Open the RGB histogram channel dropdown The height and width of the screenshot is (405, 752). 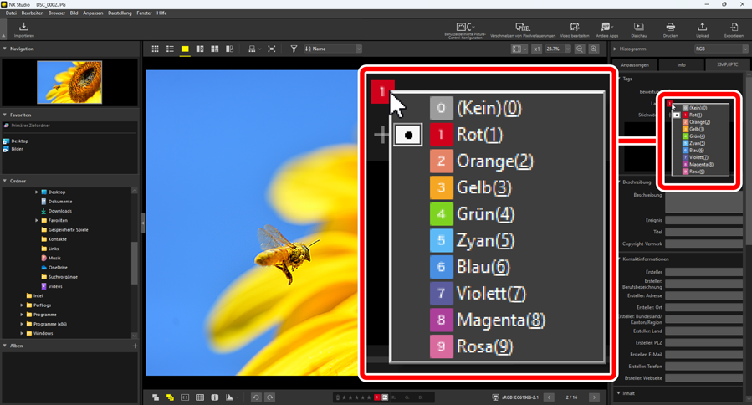[x=721, y=49]
